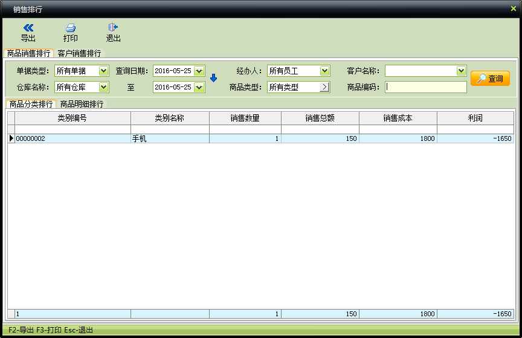Switch to the 客户销售排行 tab
Screen dimensions: 522x338
(79, 53)
